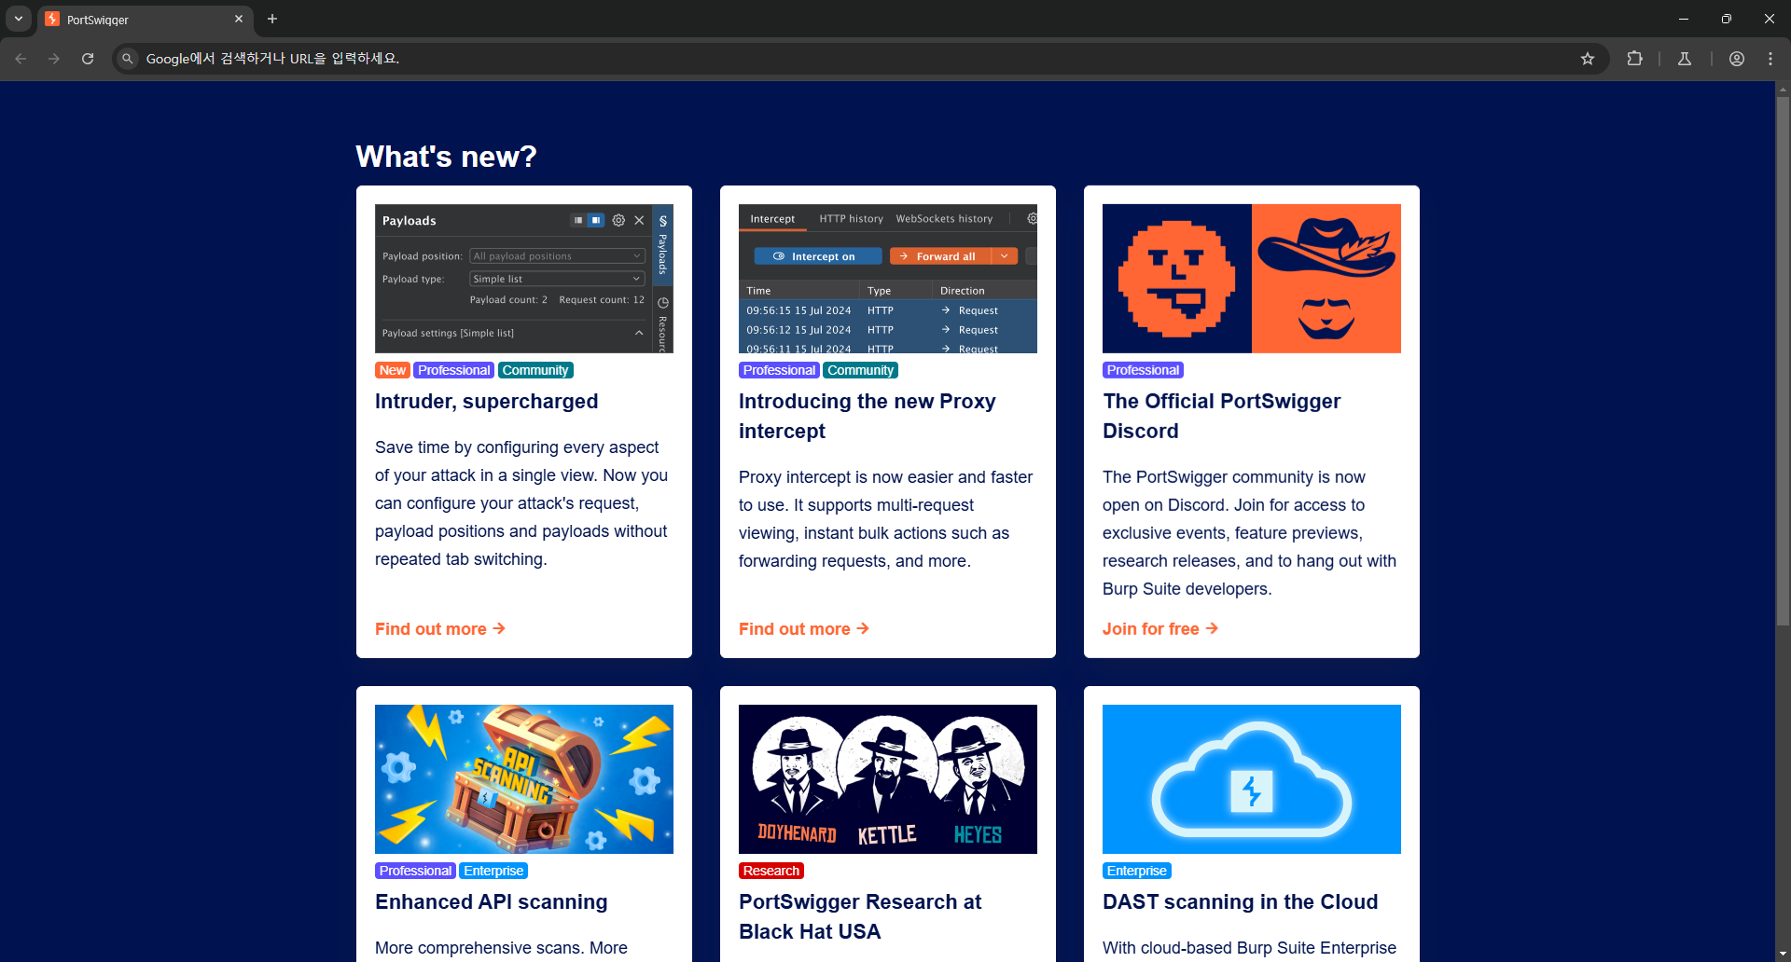Open the Intruder, supercharged heading
Screen dimensions: 1791x962
click(487, 402)
